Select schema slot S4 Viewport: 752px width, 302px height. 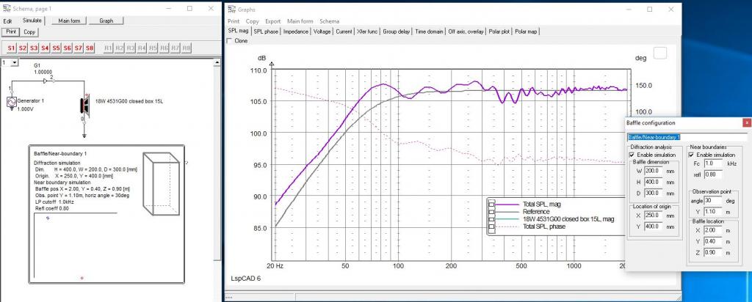(x=45, y=48)
